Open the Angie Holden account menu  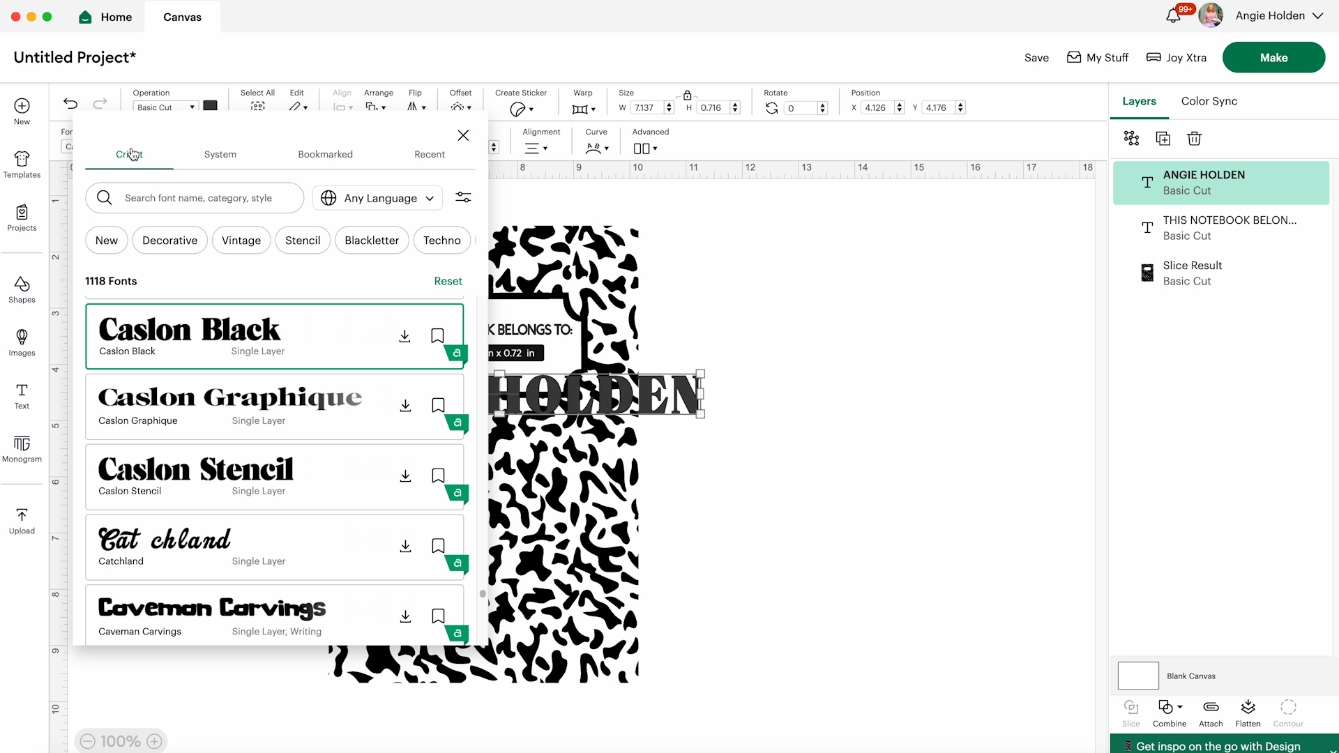[x=1279, y=15]
